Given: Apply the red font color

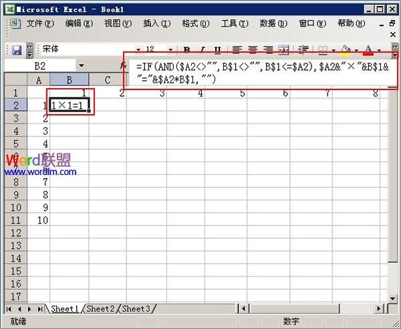Looking at the screenshot, I should click(368, 49).
